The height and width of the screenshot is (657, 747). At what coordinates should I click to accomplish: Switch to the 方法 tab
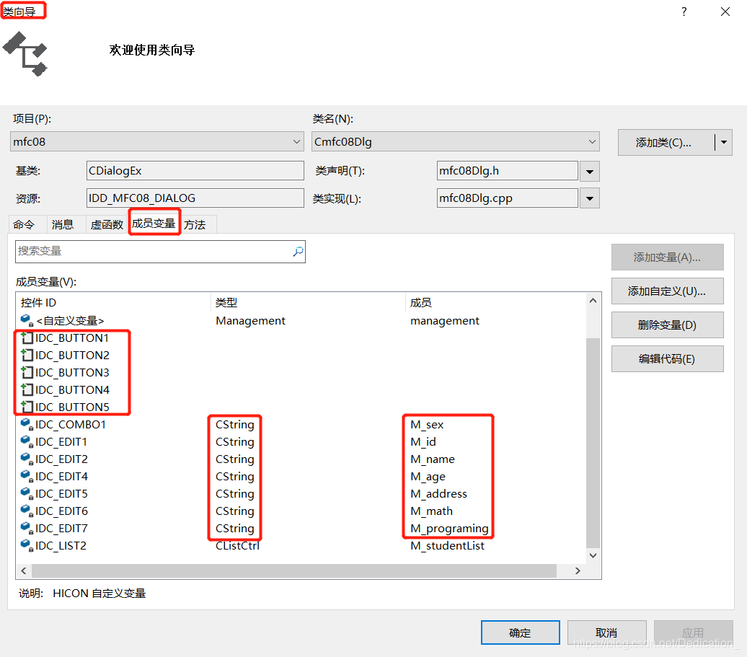195,224
